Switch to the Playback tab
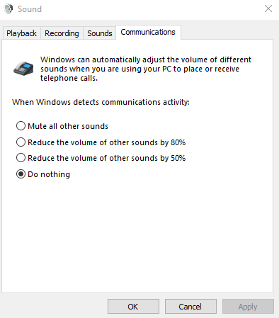 [x=21, y=33]
